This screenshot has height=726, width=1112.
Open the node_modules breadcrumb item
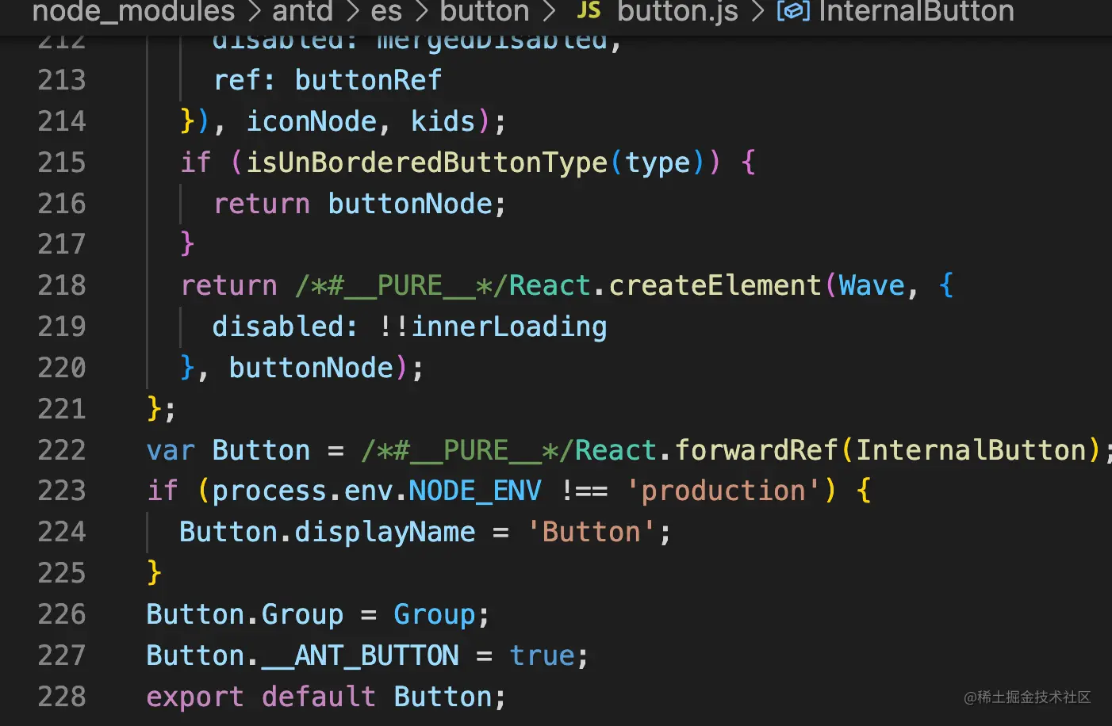point(133,12)
